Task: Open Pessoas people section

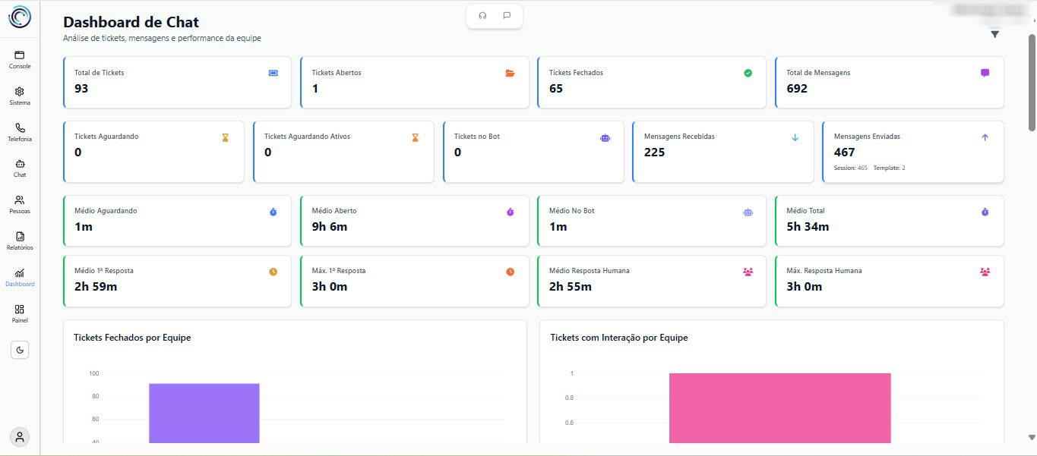Action: (20, 204)
